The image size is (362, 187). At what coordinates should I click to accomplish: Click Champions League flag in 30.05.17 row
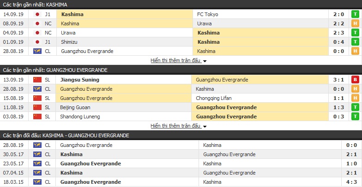pos(37,154)
